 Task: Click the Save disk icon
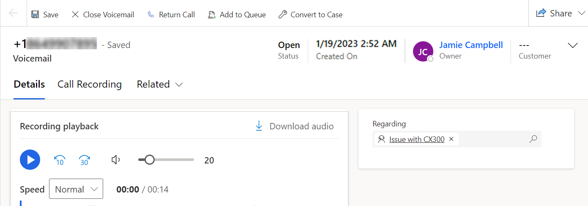pos(36,14)
